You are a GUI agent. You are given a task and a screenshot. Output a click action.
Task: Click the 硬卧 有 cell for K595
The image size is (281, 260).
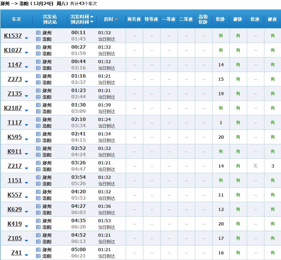tap(238, 137)
